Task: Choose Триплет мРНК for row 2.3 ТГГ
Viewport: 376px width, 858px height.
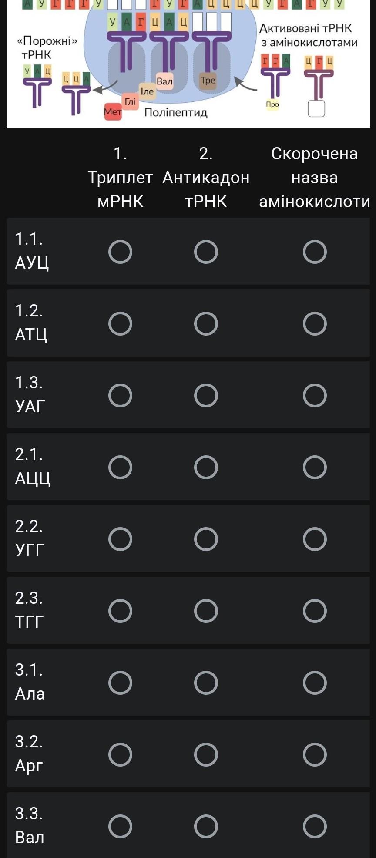Action: pyautogui.click(x=120, y=611)
